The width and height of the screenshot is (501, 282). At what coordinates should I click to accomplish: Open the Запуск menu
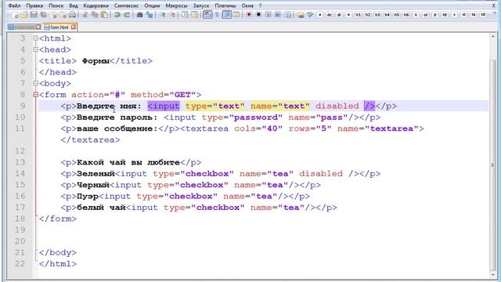201,5
